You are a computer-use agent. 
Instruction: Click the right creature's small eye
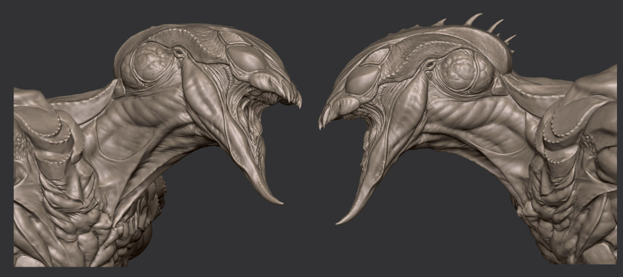(430, 63)
